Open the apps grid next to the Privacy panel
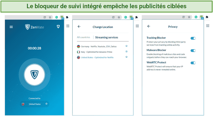This screenshot has height=116, width=213. (x=208, y=26)
